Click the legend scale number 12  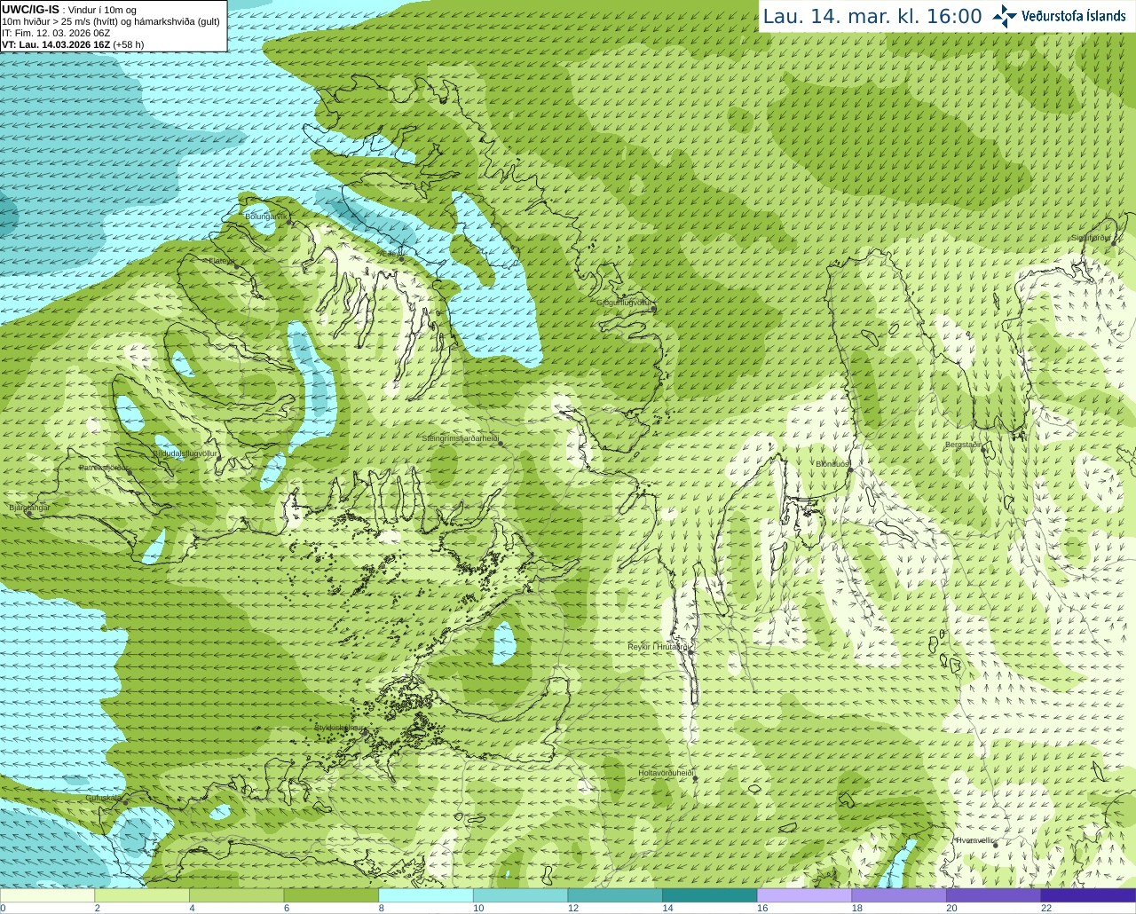pos(573,908)
